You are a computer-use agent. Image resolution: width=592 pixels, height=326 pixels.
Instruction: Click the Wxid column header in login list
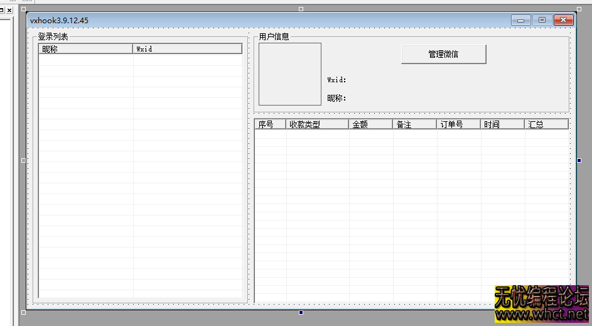(x=187, y=49)
